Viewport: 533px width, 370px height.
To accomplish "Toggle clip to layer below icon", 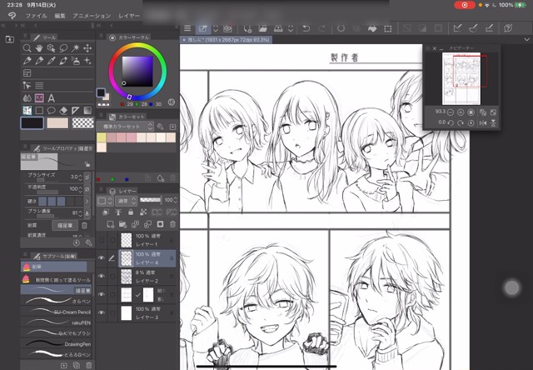I will (x=106, y=212).
